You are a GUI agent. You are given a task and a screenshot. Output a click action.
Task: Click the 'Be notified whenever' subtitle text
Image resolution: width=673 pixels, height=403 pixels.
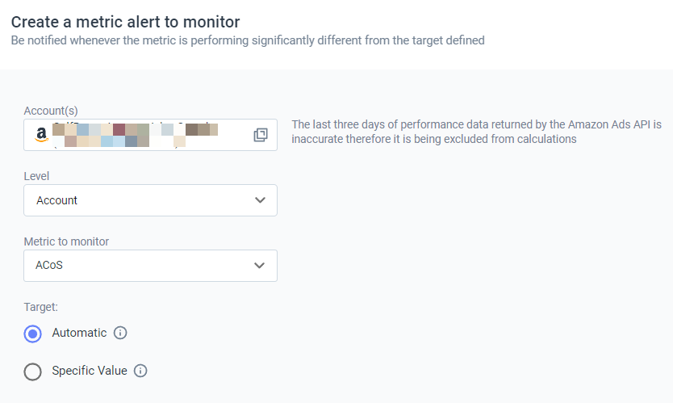click(247, 40)
